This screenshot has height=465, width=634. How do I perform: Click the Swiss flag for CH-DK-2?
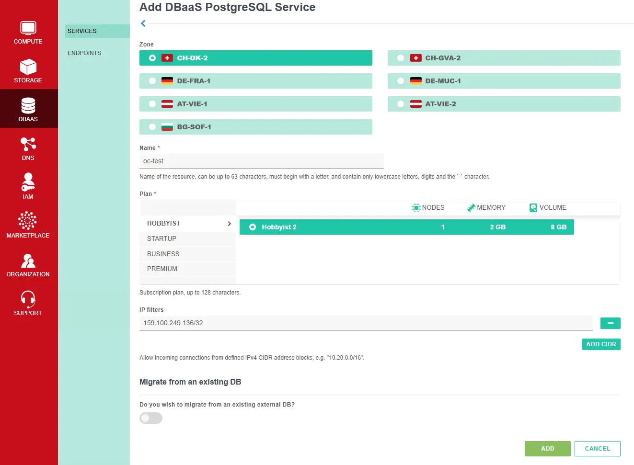coord(167,58)
